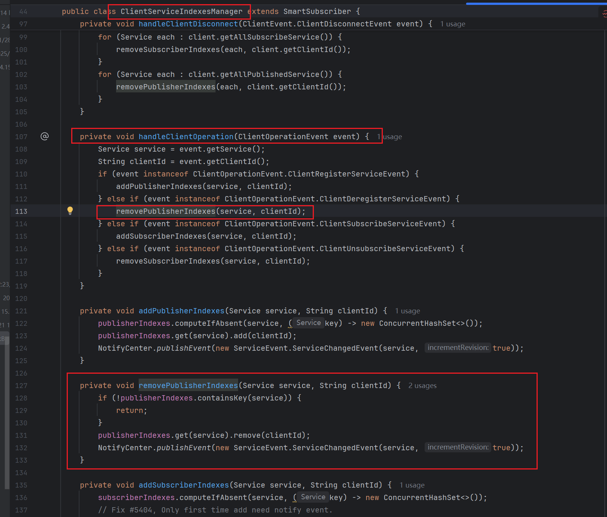Open the red inspection problems widget
Image resolution: width=607 pixels, height=517 pixels.
point(604,14)
